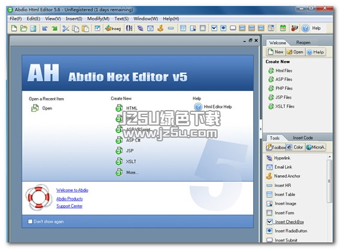340x249 pixels.
Task: Create new Html Files from side panel
Action: 280,70
